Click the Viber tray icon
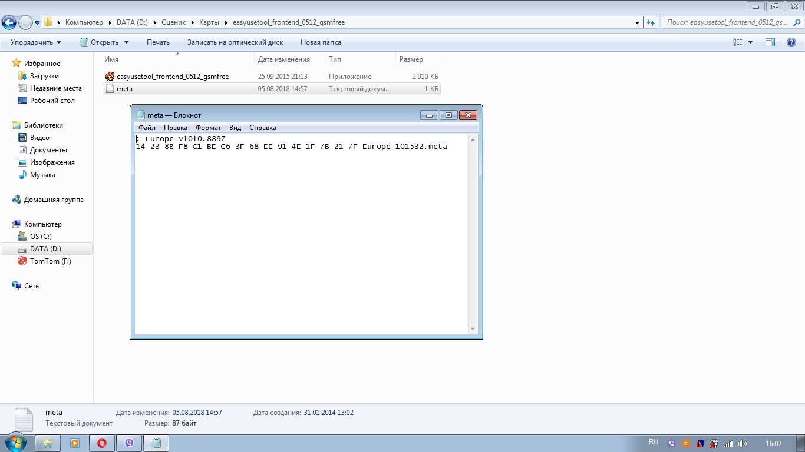 click(671, 444)
